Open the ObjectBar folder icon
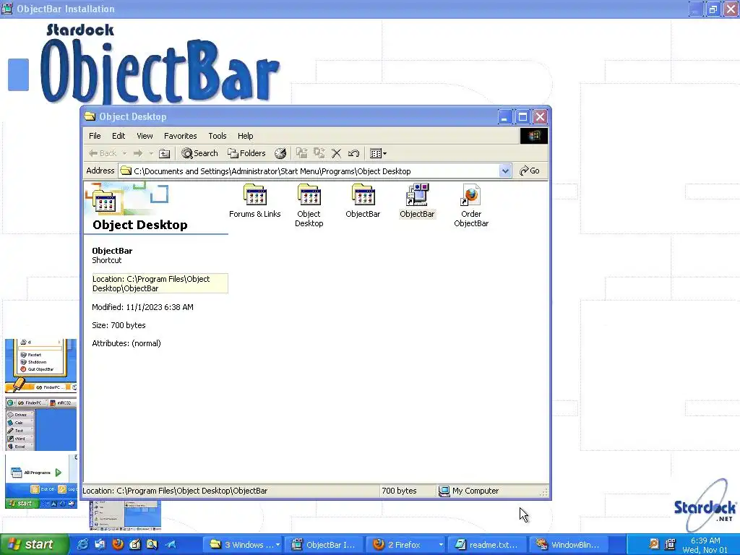Image resolution: width=740 pixels, height=555 pixels. pyautogui.click(x=363, y=201)
